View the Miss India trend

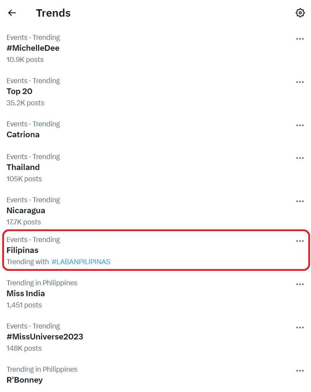click(26, 294)
